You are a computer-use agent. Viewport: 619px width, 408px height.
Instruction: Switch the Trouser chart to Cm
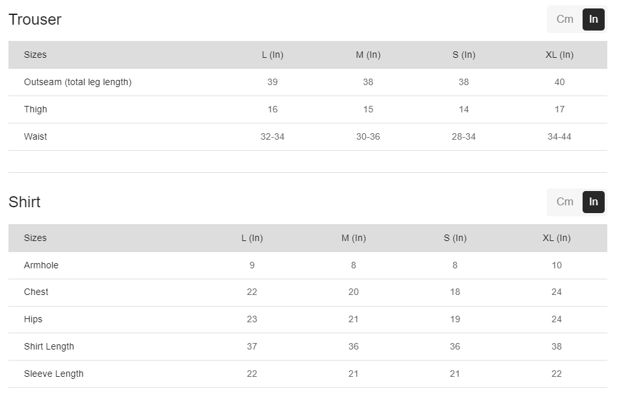[564, 19]
